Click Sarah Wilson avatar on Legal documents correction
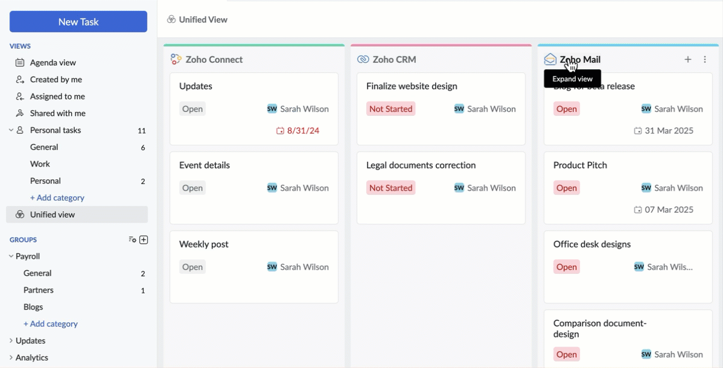The image size is (723, 368). 459,188
